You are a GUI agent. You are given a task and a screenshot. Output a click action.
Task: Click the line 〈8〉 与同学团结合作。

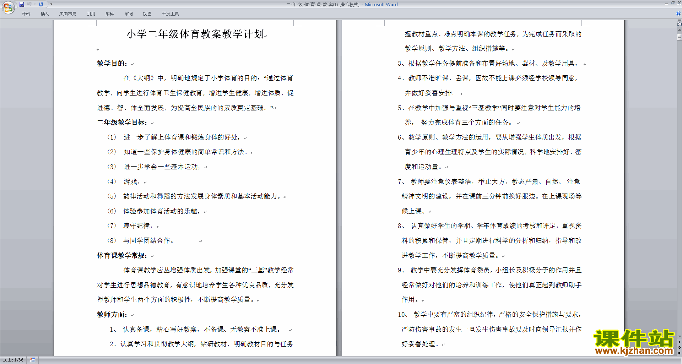[x=141, y=241]
